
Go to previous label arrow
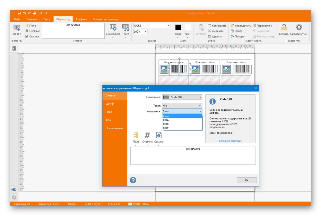[41, 13]
